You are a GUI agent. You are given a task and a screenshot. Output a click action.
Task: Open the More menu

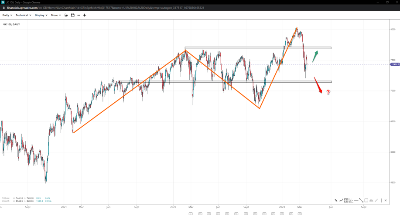(56, 15)
